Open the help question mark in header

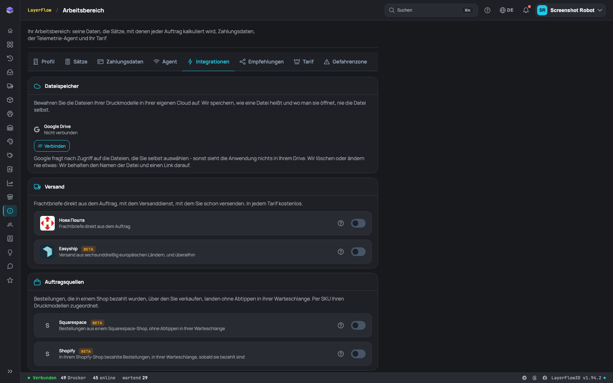pyautogui.click(x=487, y=10)
